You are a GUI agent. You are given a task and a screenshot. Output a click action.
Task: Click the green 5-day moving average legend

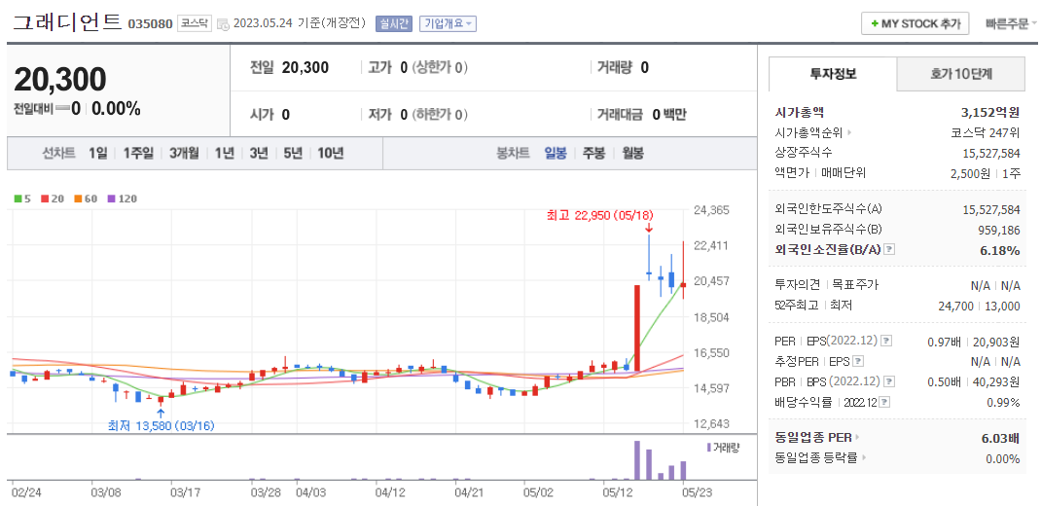[22, 199]
